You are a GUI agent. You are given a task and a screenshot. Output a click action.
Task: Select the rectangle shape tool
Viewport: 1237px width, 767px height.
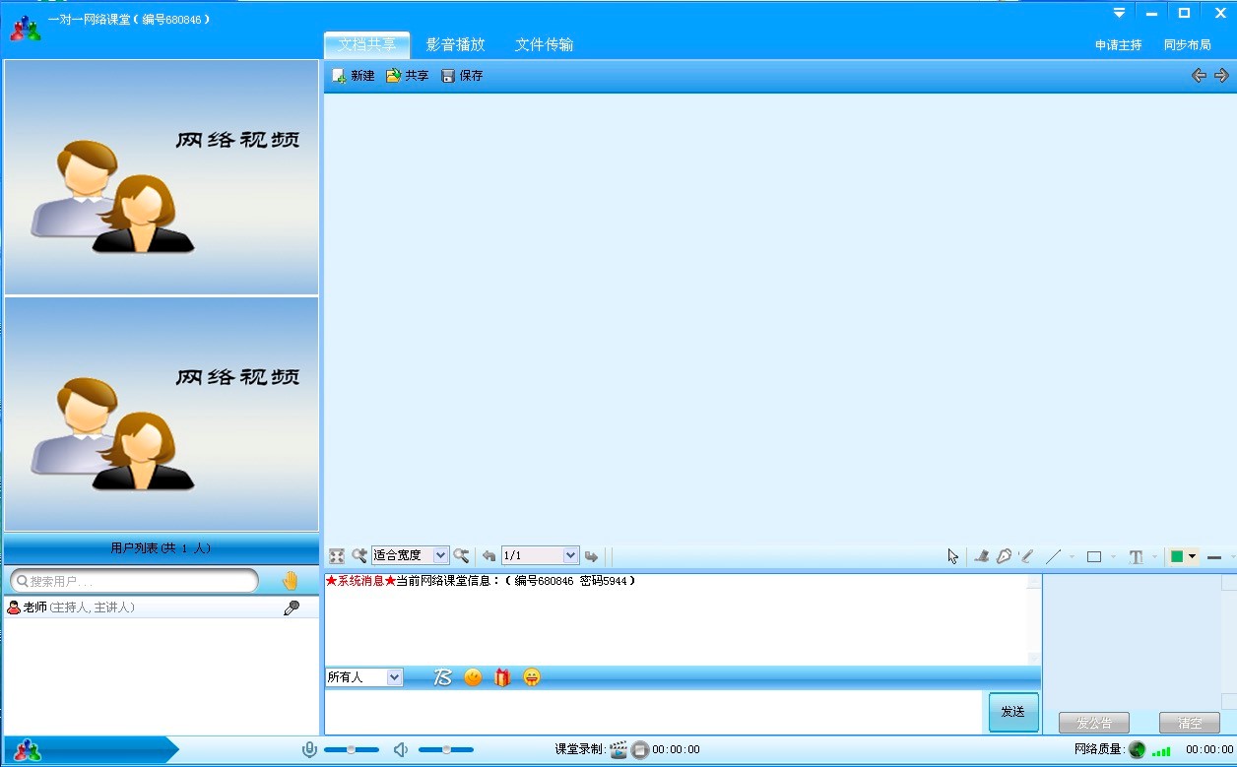[1094, 556]
